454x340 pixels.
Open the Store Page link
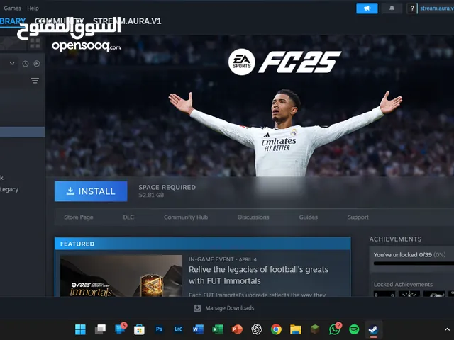79,217
